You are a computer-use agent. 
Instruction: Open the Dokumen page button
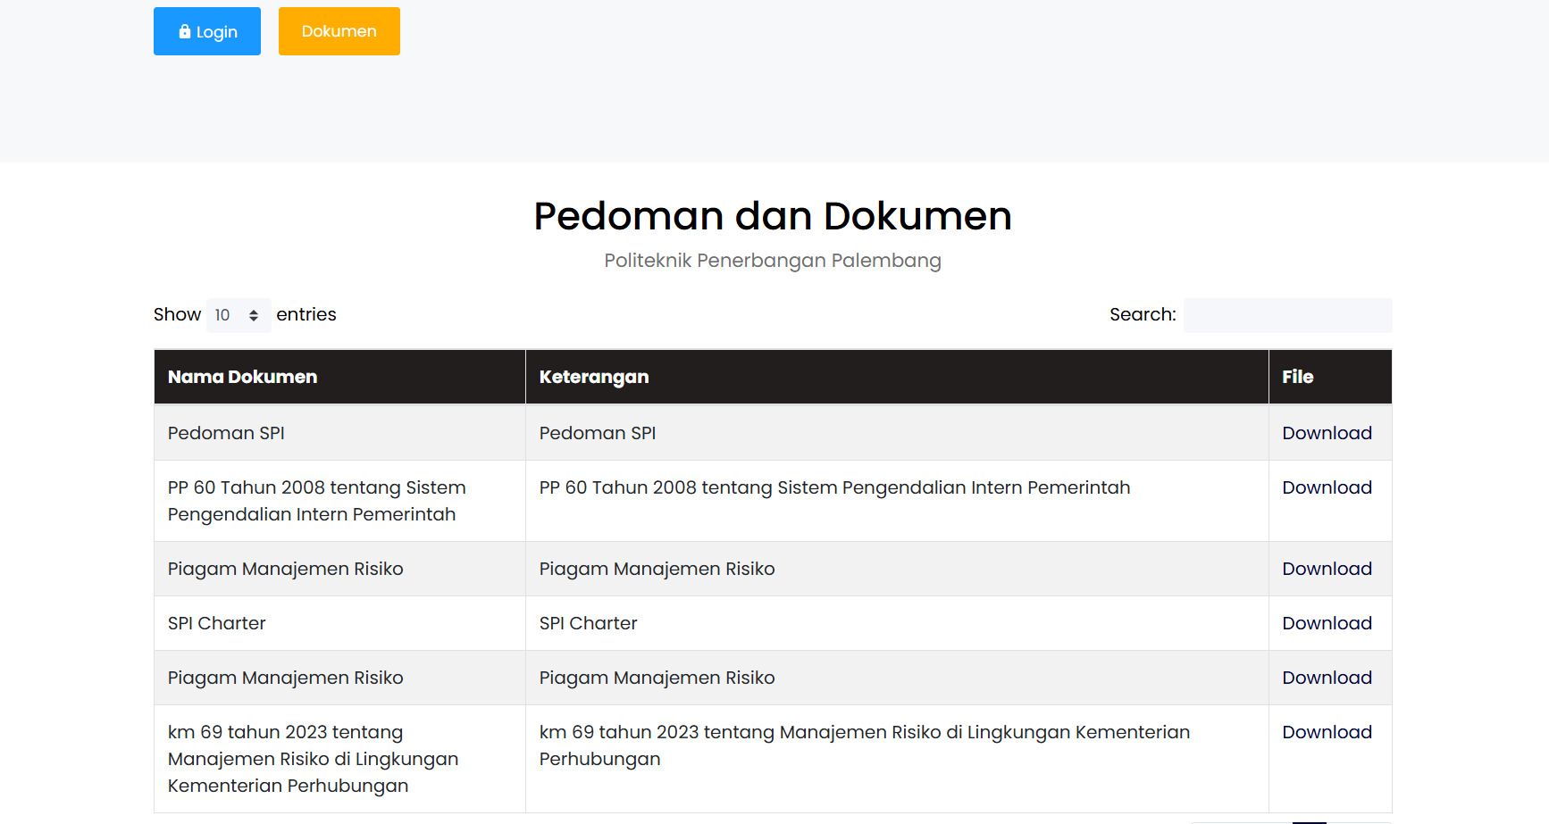coord(339,31)
